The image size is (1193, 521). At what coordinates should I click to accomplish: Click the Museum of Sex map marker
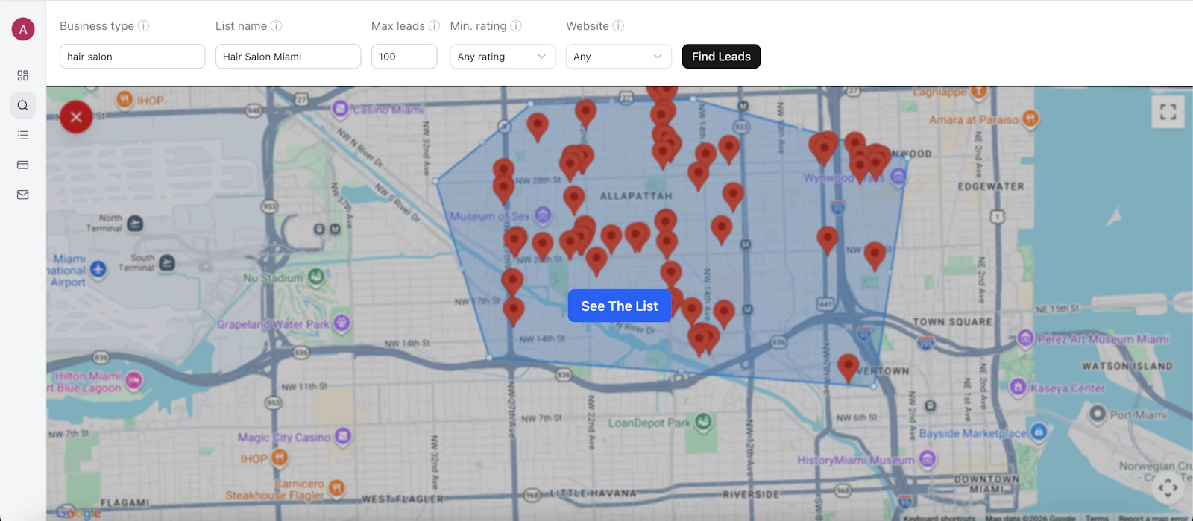point(544,215)
